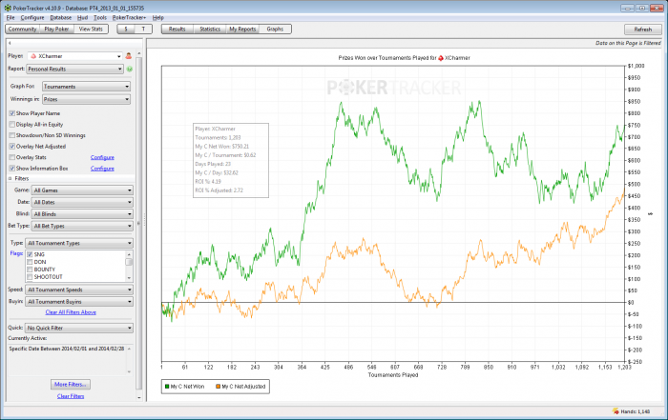The height and width of the screenshot is (420, 668).
Task: Click the orange My C Net Adjusted legend swatch
Action: pos(219,387)
